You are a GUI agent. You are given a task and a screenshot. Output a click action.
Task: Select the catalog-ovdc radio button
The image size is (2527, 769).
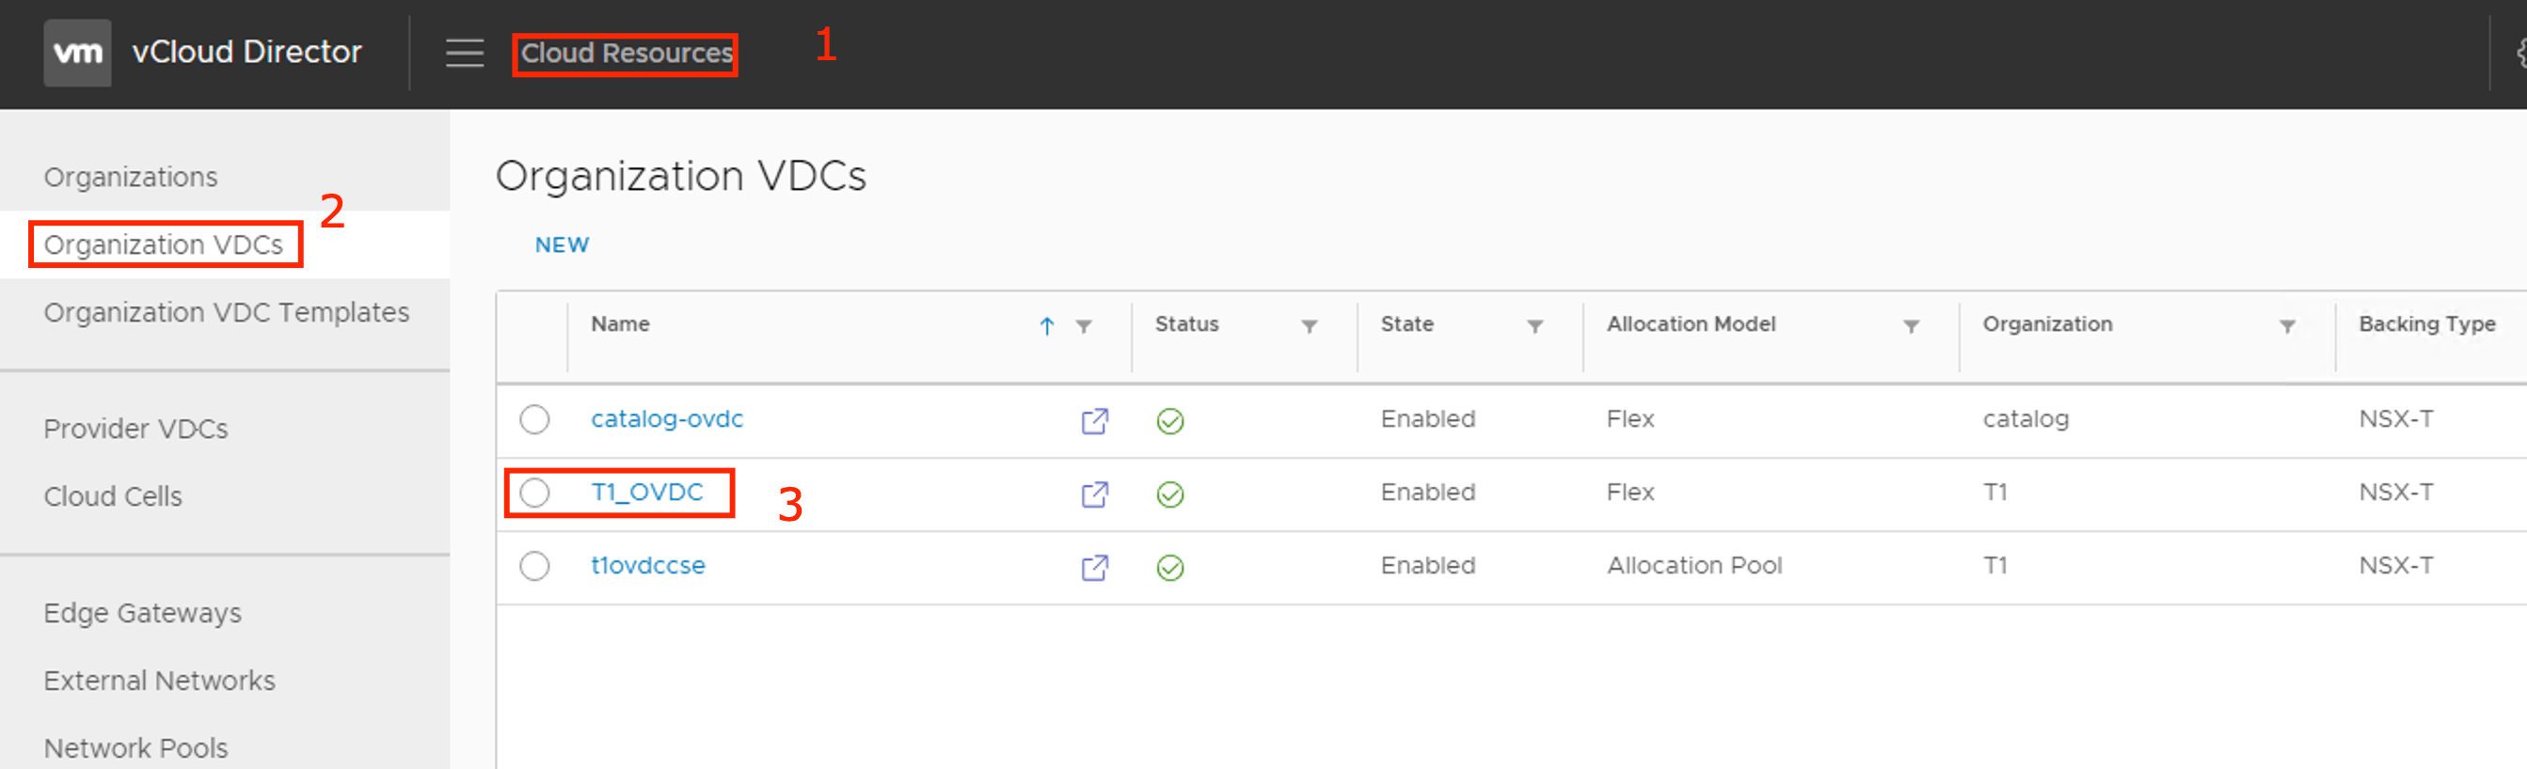(534, 419)
